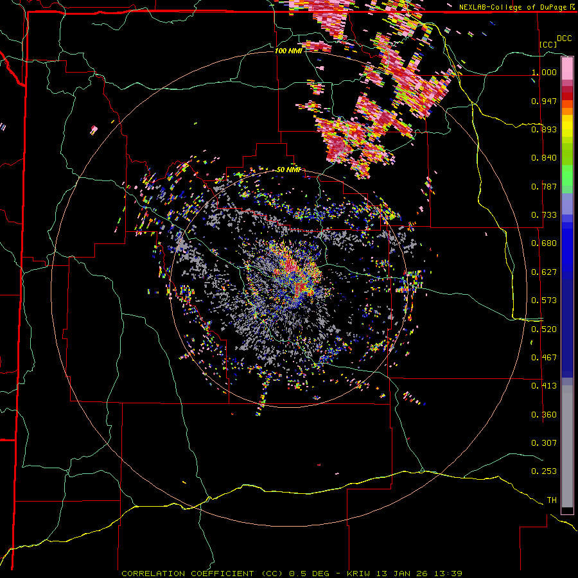
Task: Click the 0.467 color scale value
Action: pos(544,358)
